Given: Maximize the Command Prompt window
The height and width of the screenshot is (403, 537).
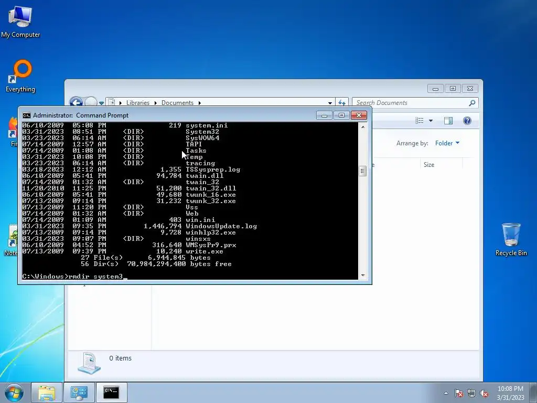Looking at the screenshot, I should tap(341, 115).
